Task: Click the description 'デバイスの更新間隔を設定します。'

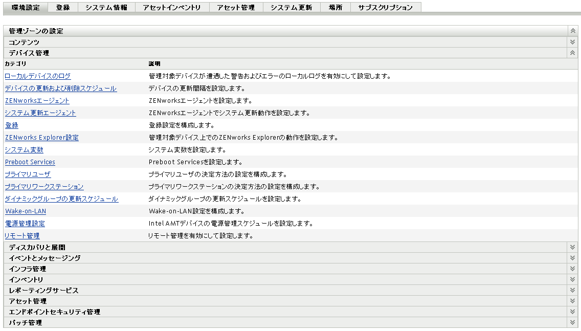Action: click(197, 88)
